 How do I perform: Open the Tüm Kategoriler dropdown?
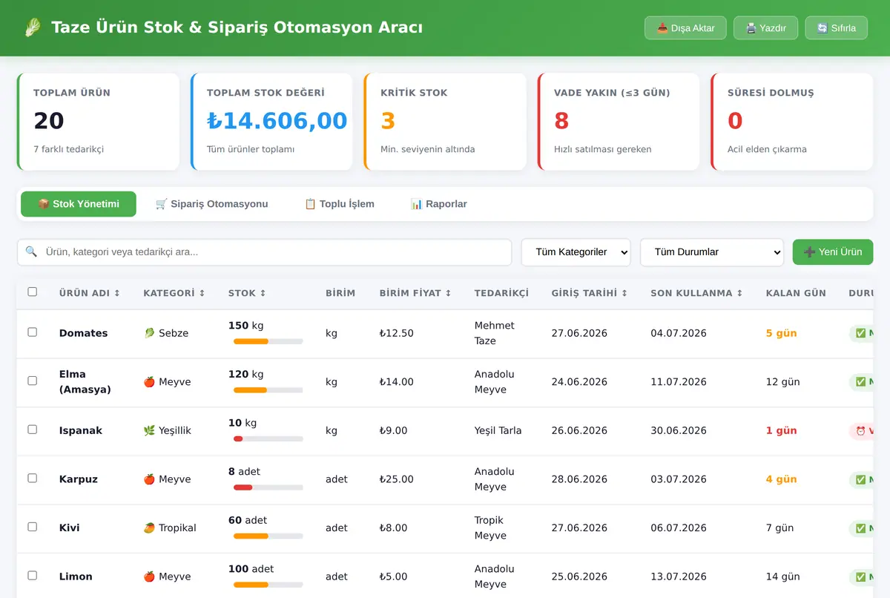(x=576, y=252)
